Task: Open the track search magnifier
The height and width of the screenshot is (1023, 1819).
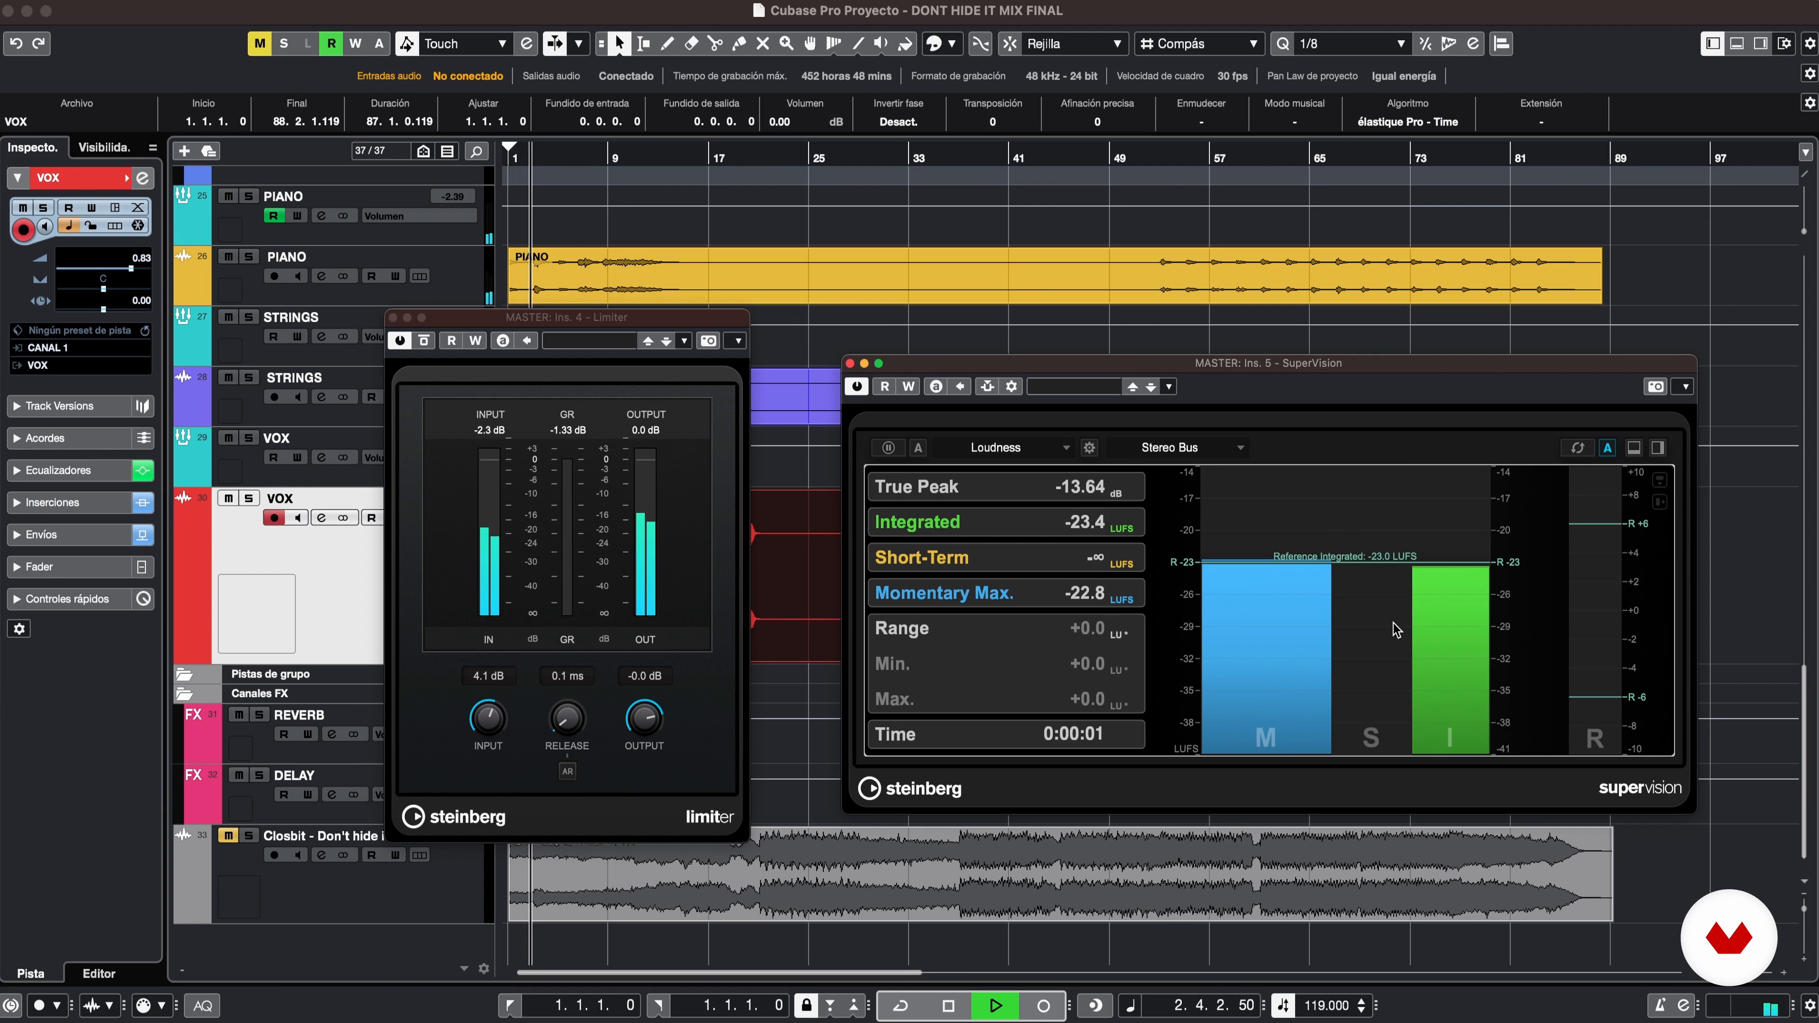Action: click(x=477, y=151)
